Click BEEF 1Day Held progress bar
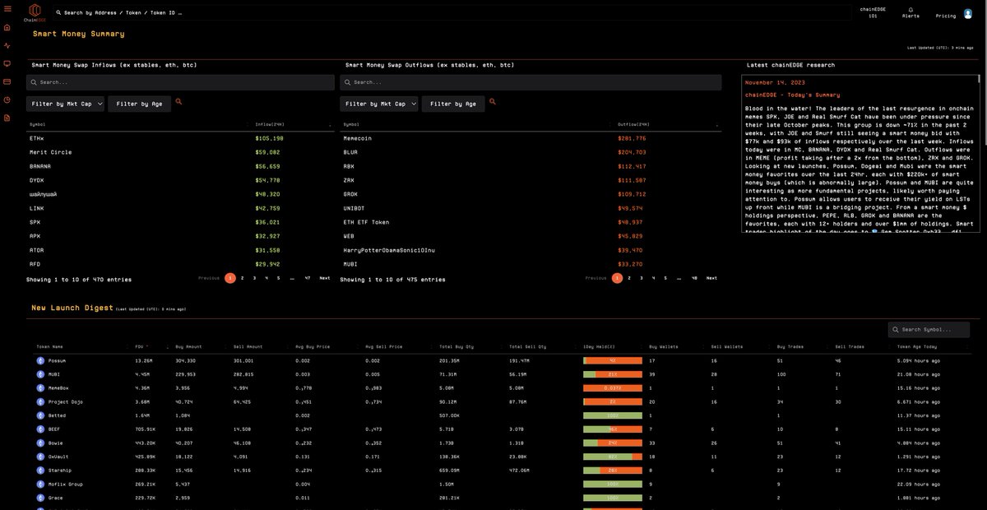The width and height of the screenshot is (987, 510). tap(612, 429)
